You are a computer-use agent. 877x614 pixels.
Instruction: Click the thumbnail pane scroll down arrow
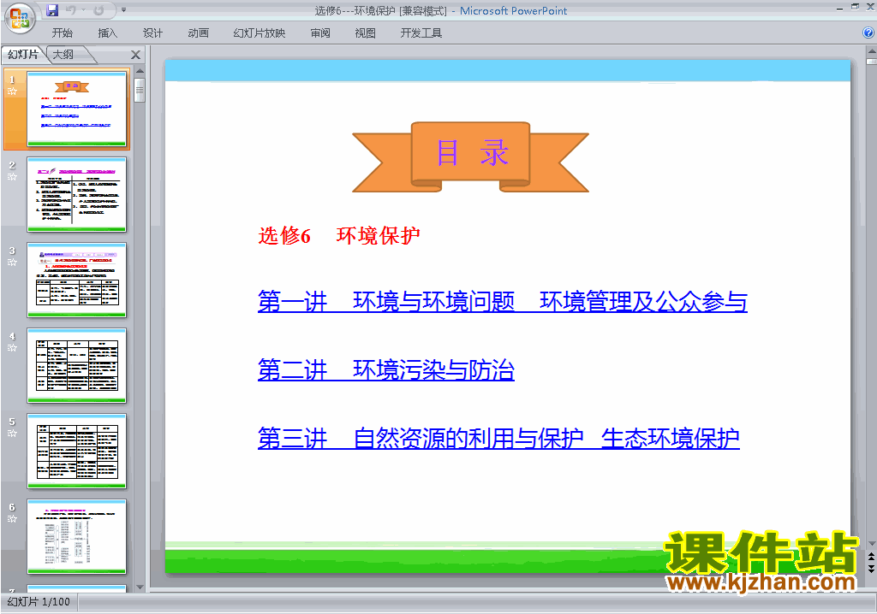[140, 587]
